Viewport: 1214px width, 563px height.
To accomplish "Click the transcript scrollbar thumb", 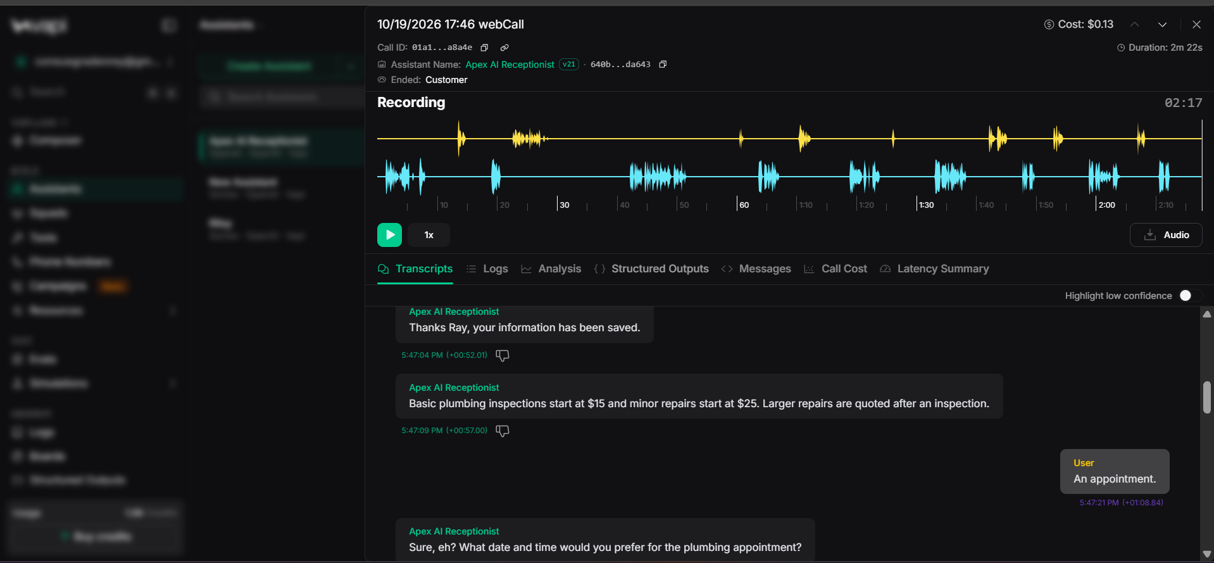I will point(1207,397).
